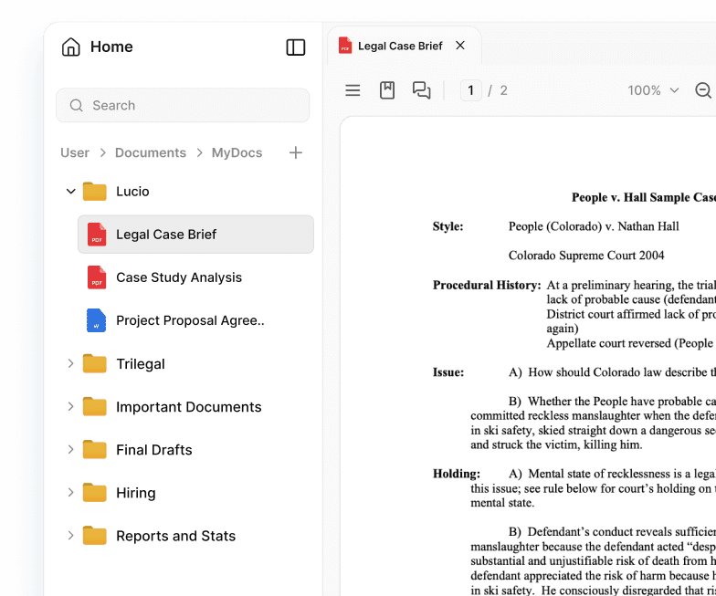Open the comments panel icon
This screenshot has height=596, width=716.
coord(422,90)
